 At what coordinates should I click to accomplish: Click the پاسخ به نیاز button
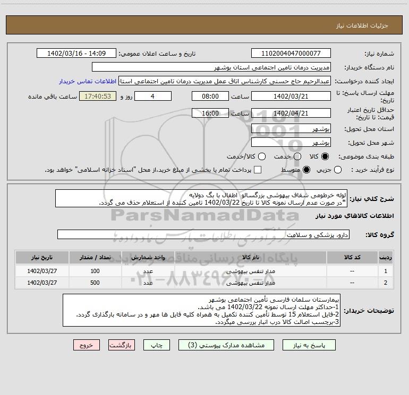tap(309, 345)
